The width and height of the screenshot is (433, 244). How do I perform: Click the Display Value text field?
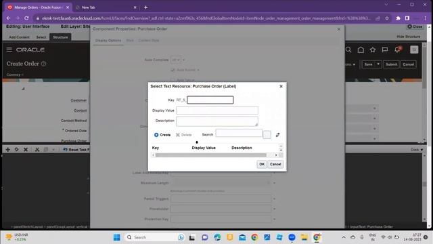(217, 110)
